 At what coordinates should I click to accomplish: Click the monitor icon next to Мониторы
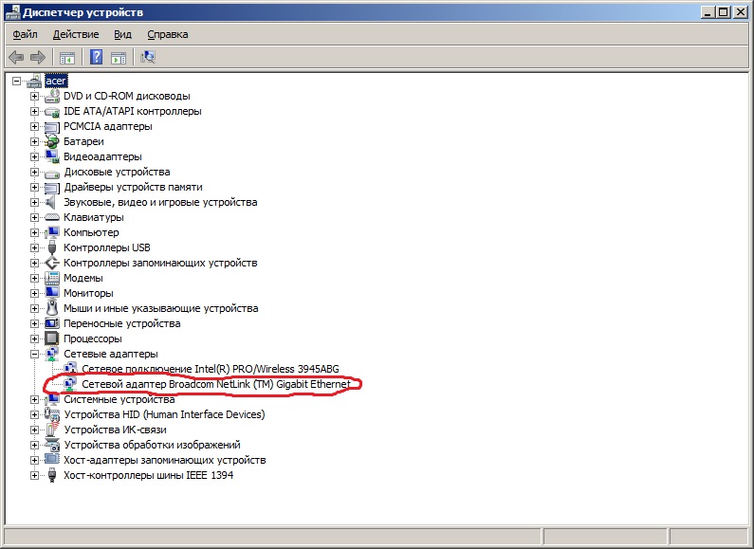click(52, 293)
